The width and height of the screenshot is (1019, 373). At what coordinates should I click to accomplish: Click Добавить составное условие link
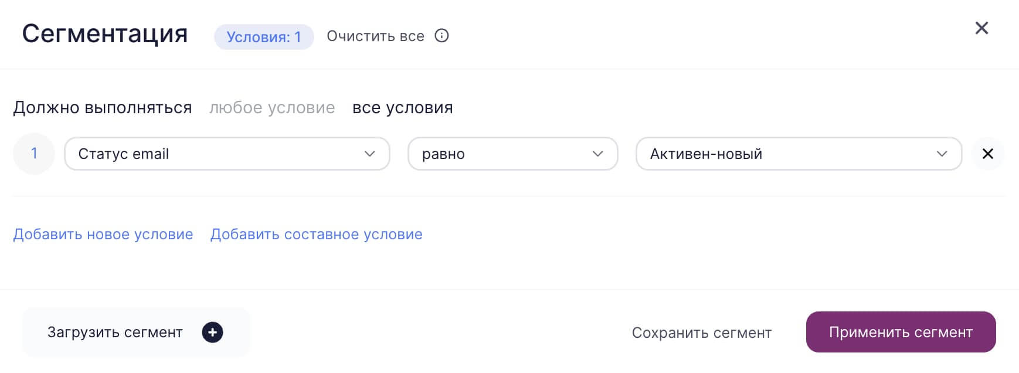click(317, 235)
